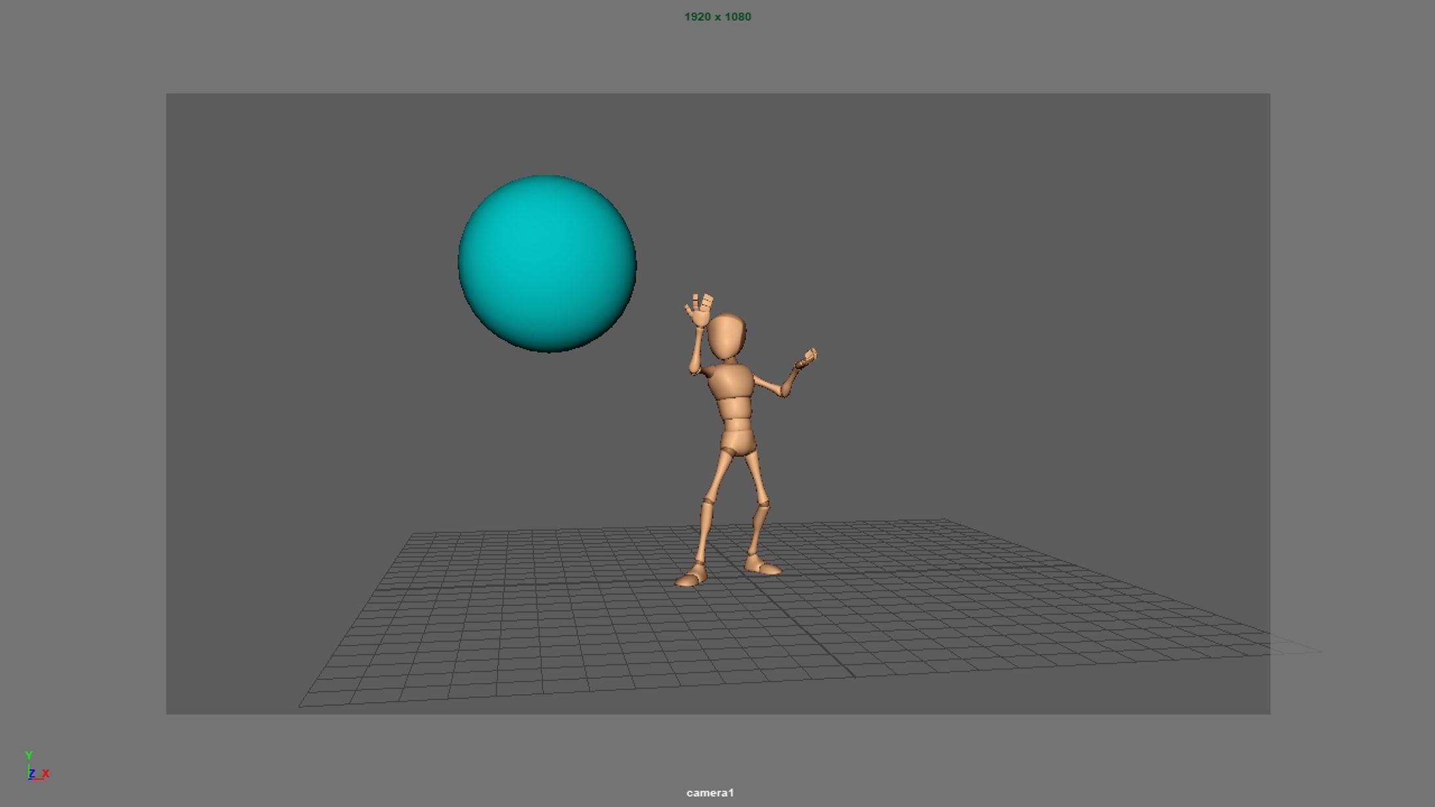Click the camera1 view name label
1435x807 pixels.
coord(710,793)
